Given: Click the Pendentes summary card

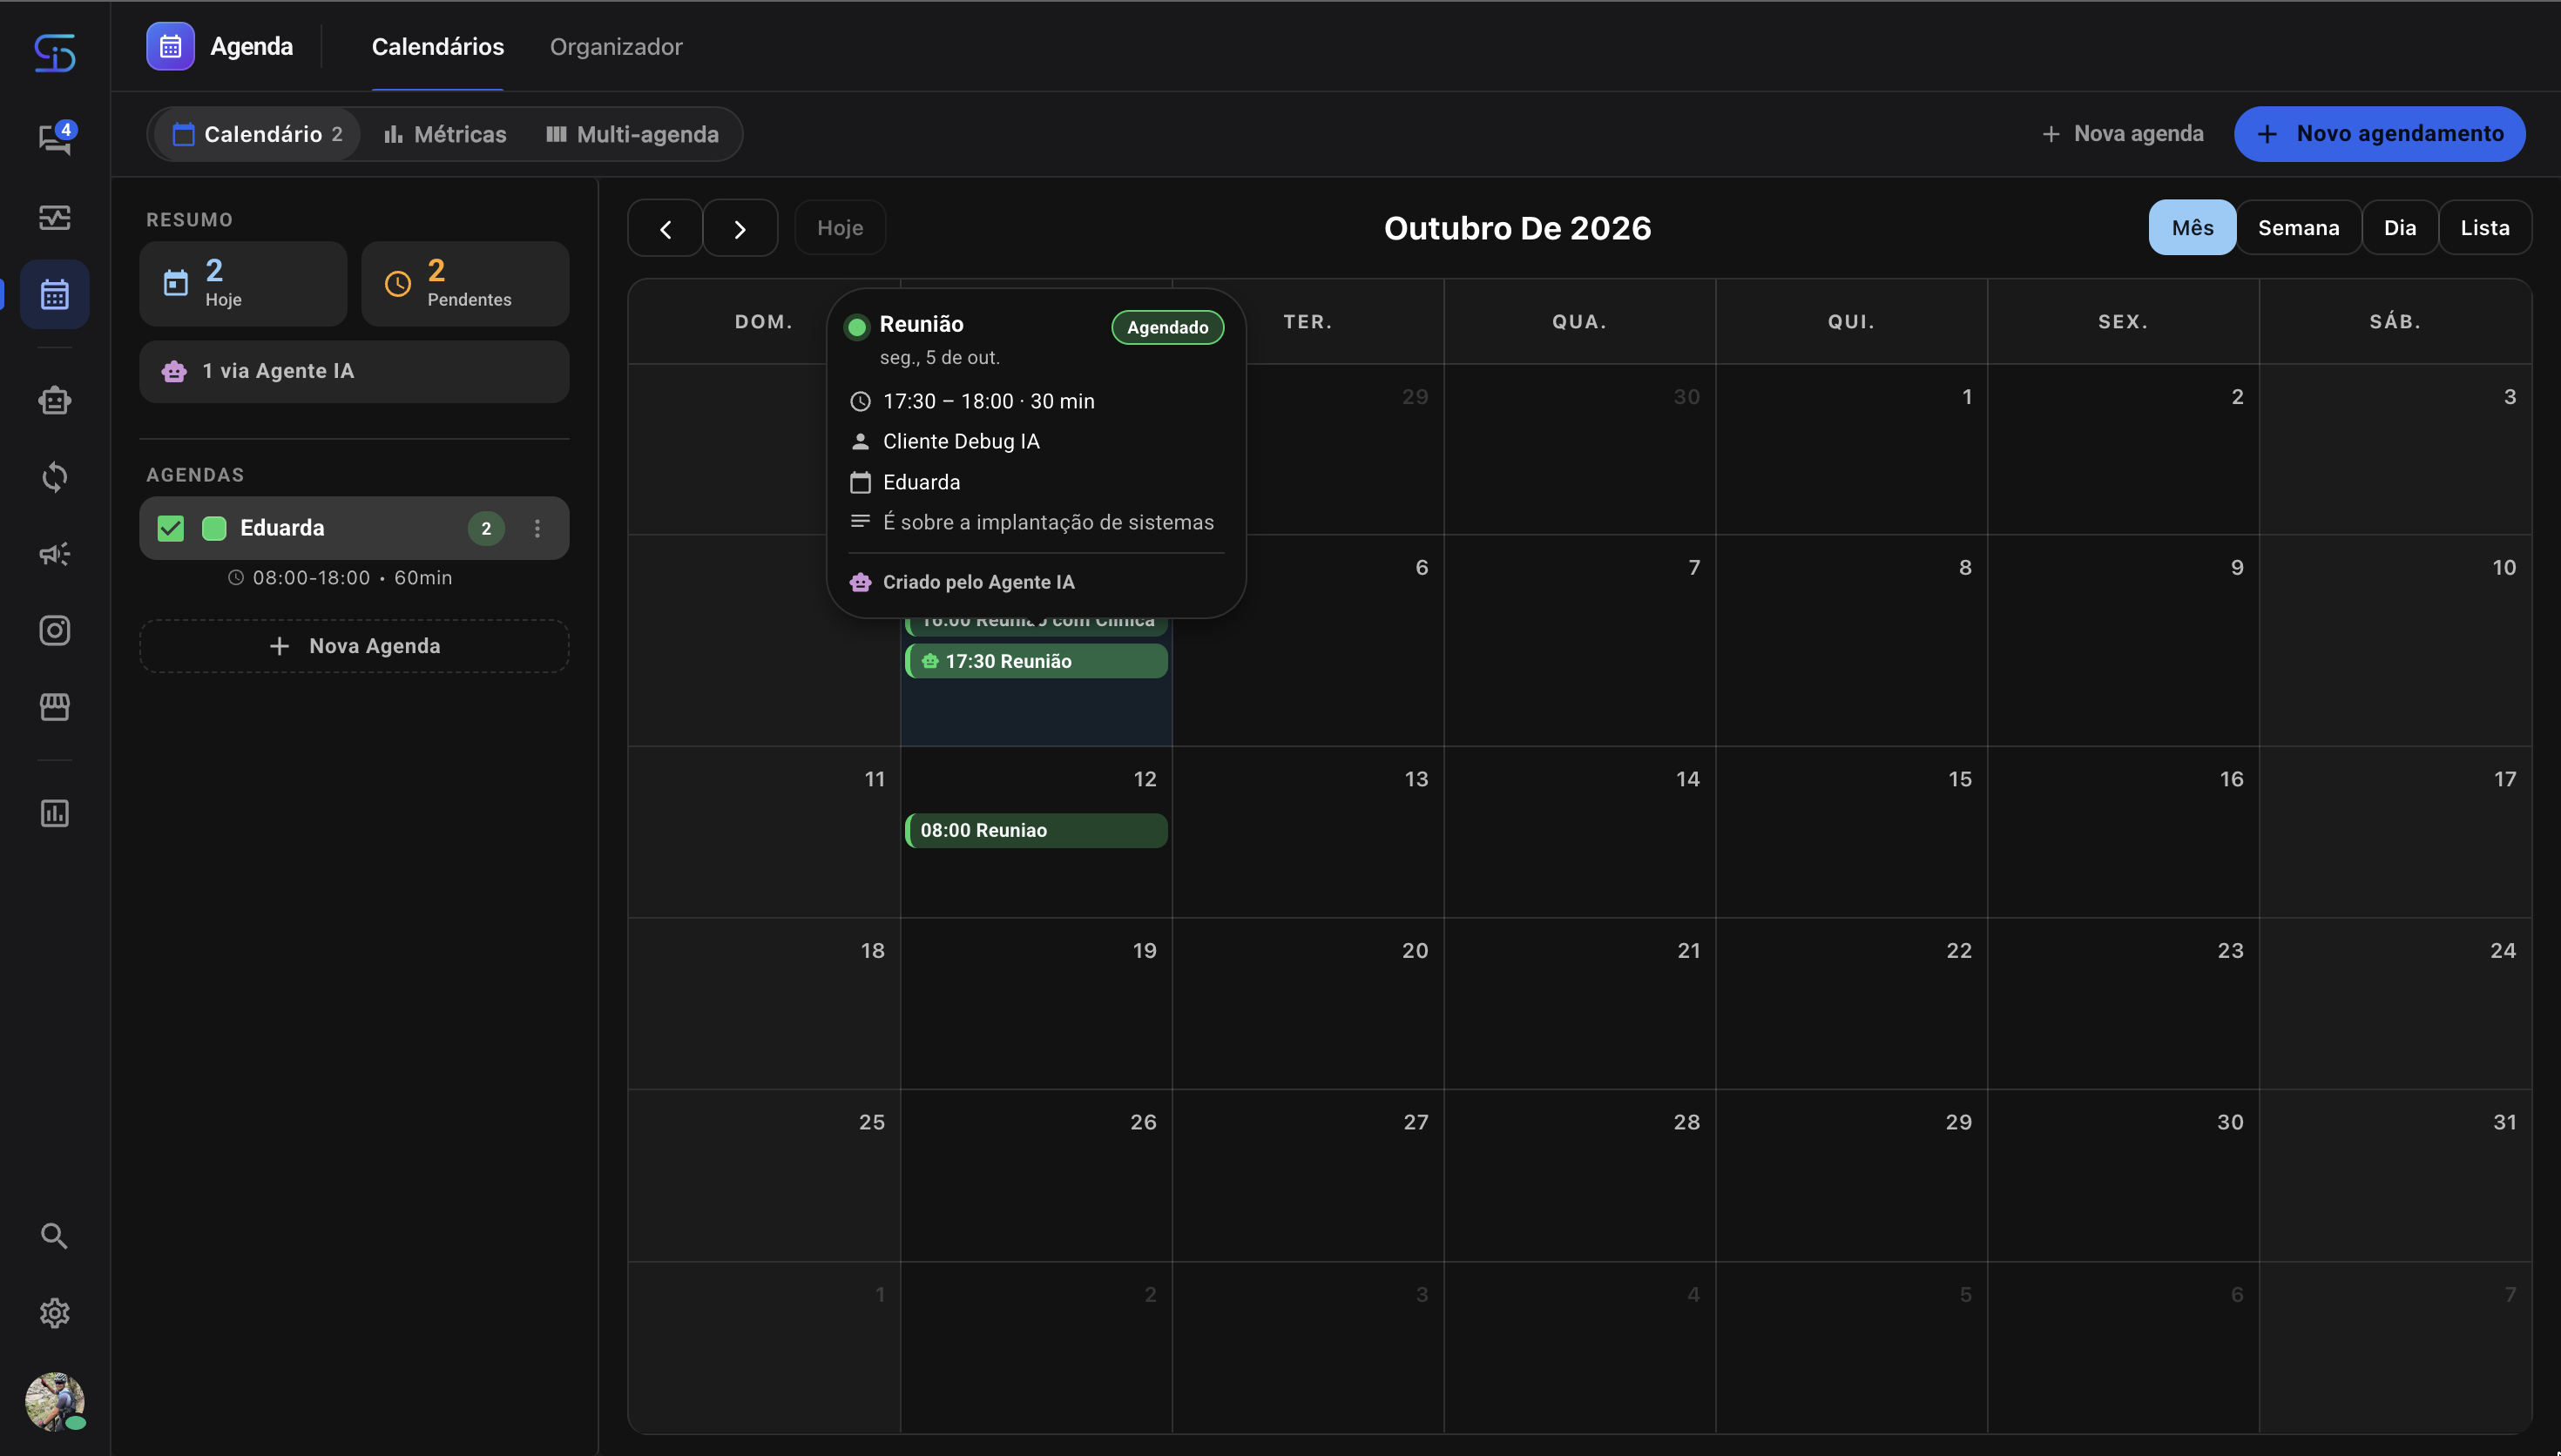Looking at the screenshot, I should pyautogui.click(x=465, y=284).
